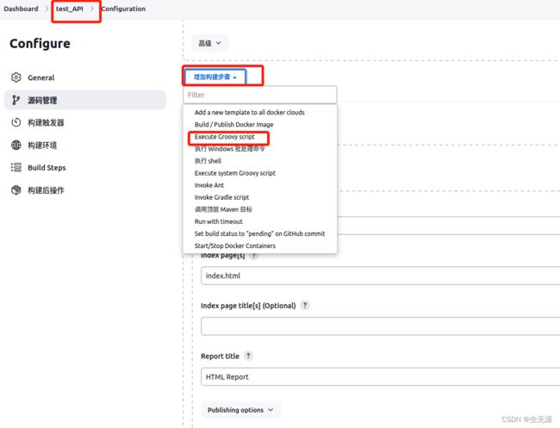Click the Index page title(s) input field
Image resolution: width=560 pixels, height=428 pixels.
(x=380, y=326)
